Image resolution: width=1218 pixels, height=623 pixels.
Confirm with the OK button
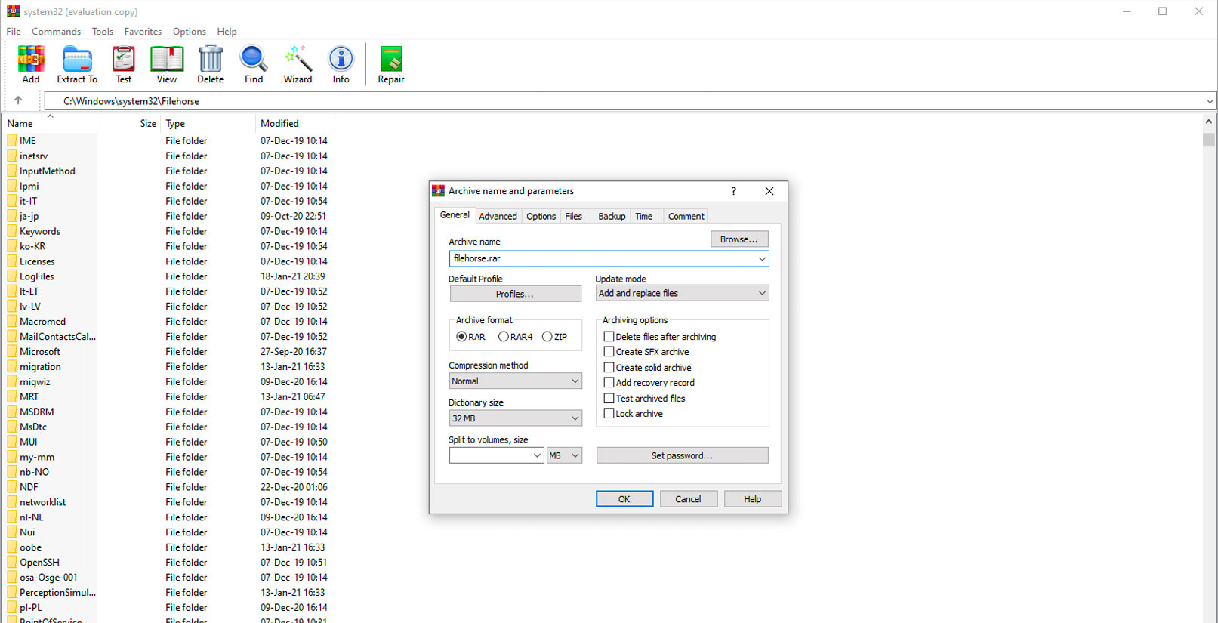pos(624,499)
